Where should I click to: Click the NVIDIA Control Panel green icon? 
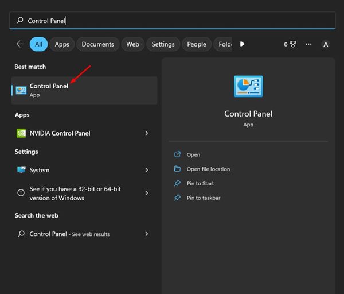[21, 133]
